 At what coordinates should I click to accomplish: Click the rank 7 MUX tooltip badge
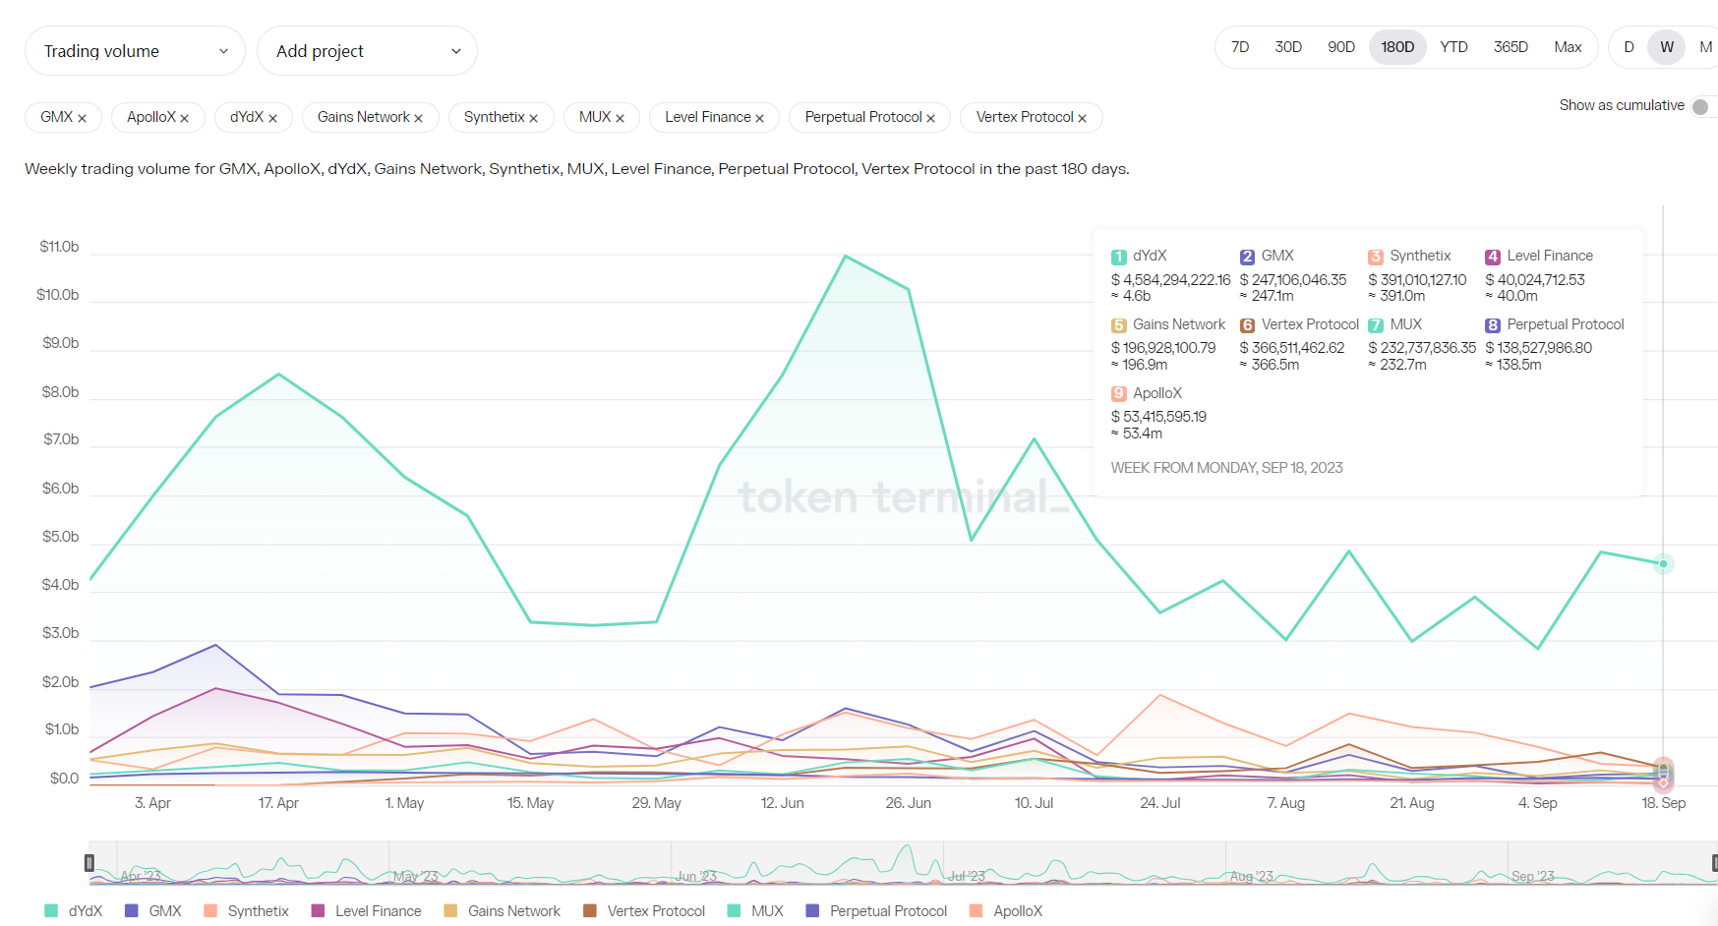pos(1376,325)
